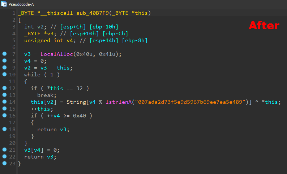Toggle breakpoint dot on line 18
The image size is (287, 174).
5,129
